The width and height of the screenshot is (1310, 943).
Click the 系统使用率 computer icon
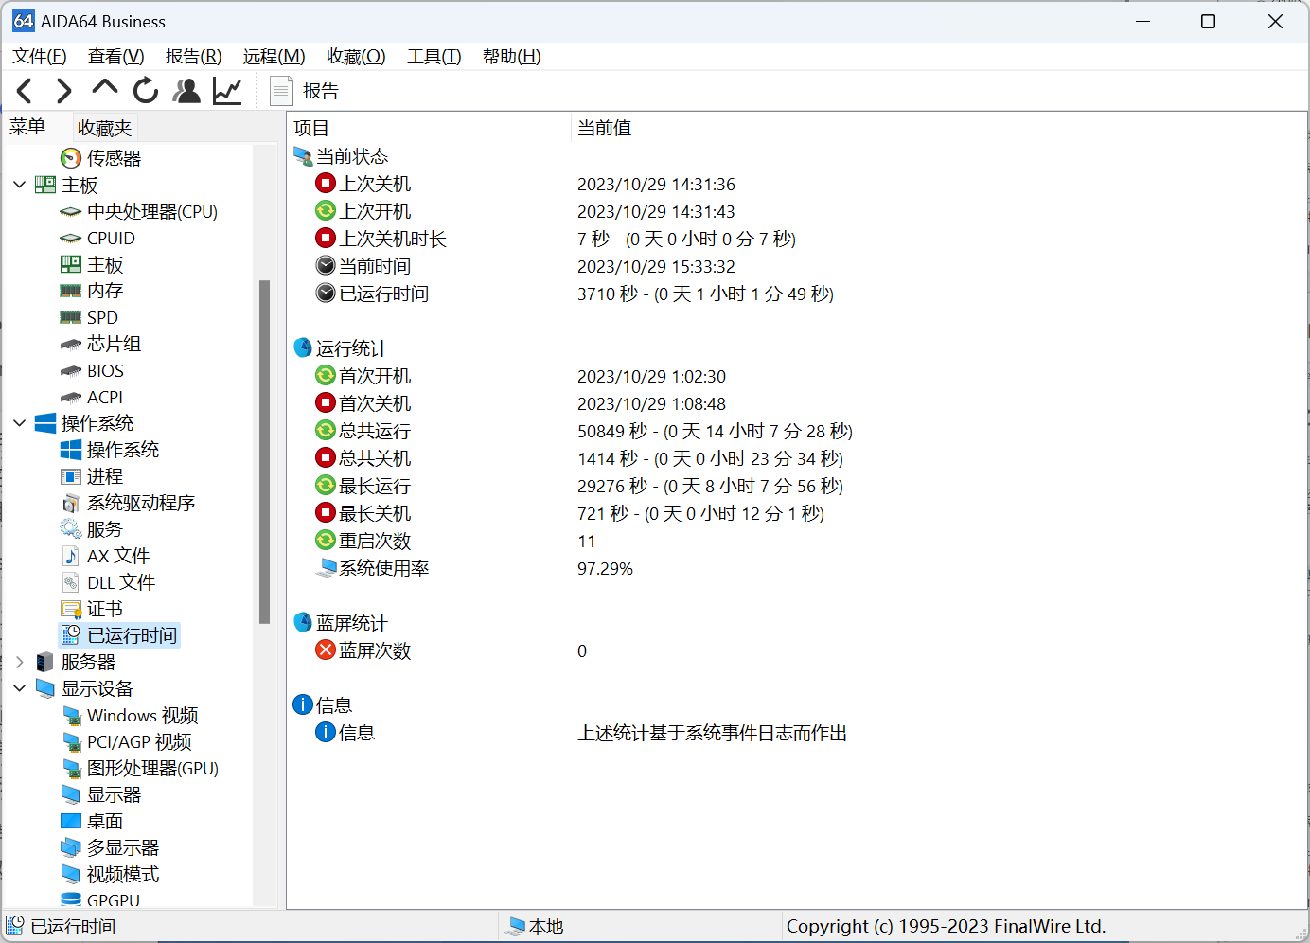(326, 568)
